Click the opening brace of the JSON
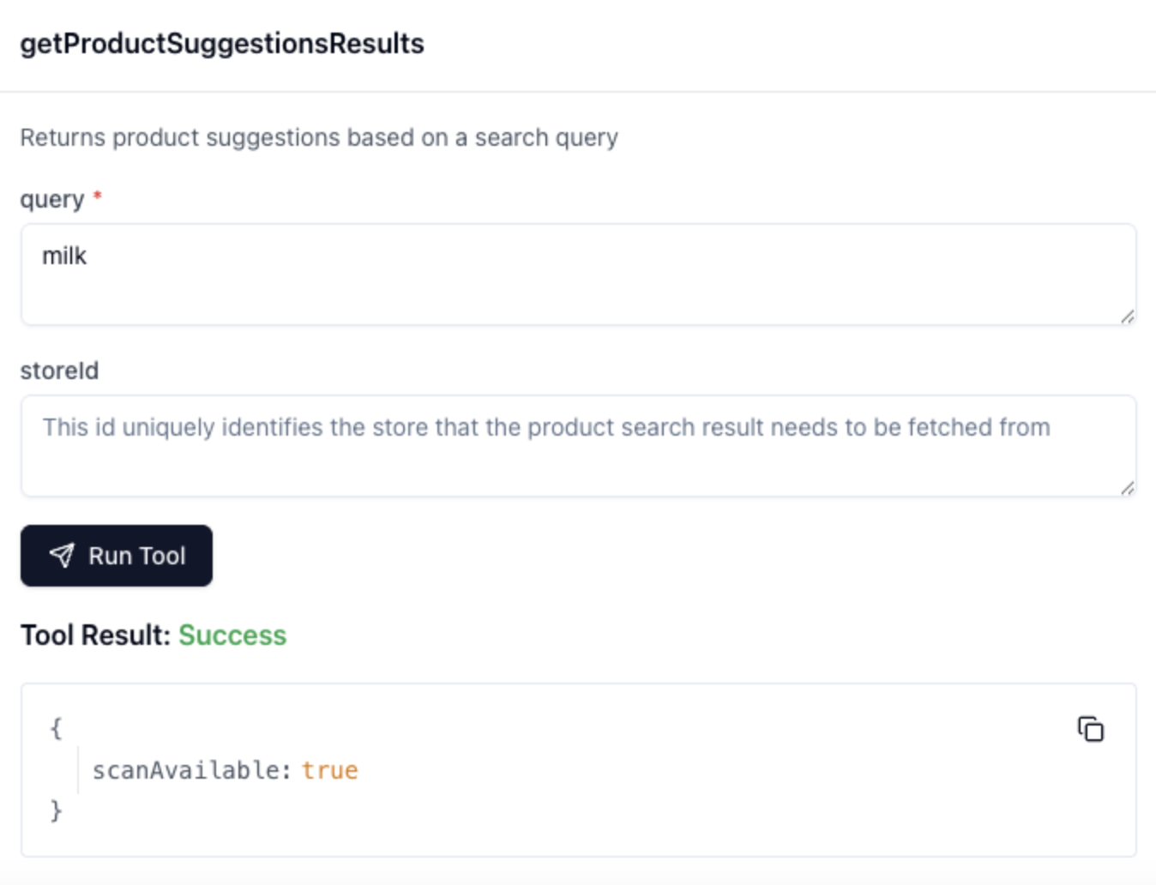 coord(56,728)
